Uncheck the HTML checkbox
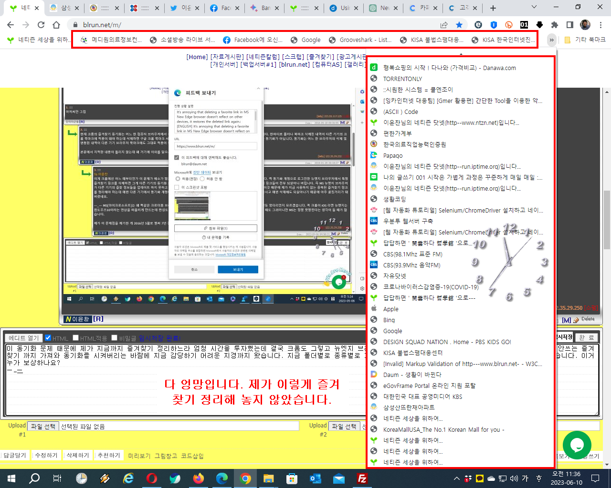Viewport: 611px width, 488px height. click(48, 338)
